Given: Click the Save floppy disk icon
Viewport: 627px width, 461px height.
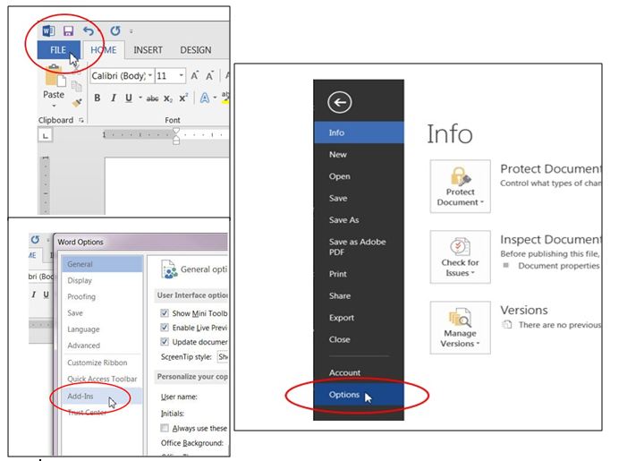Looking at the screenshot, I should tap(68, 30).
